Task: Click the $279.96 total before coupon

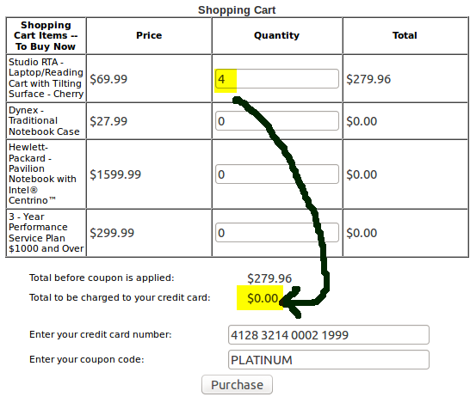Action: (x=269, y=278)
